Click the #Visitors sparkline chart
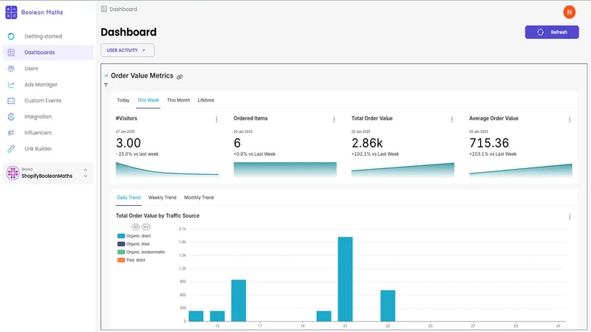Image resolution: width=591 pixels, height=332 pixels. pos(167,170)
